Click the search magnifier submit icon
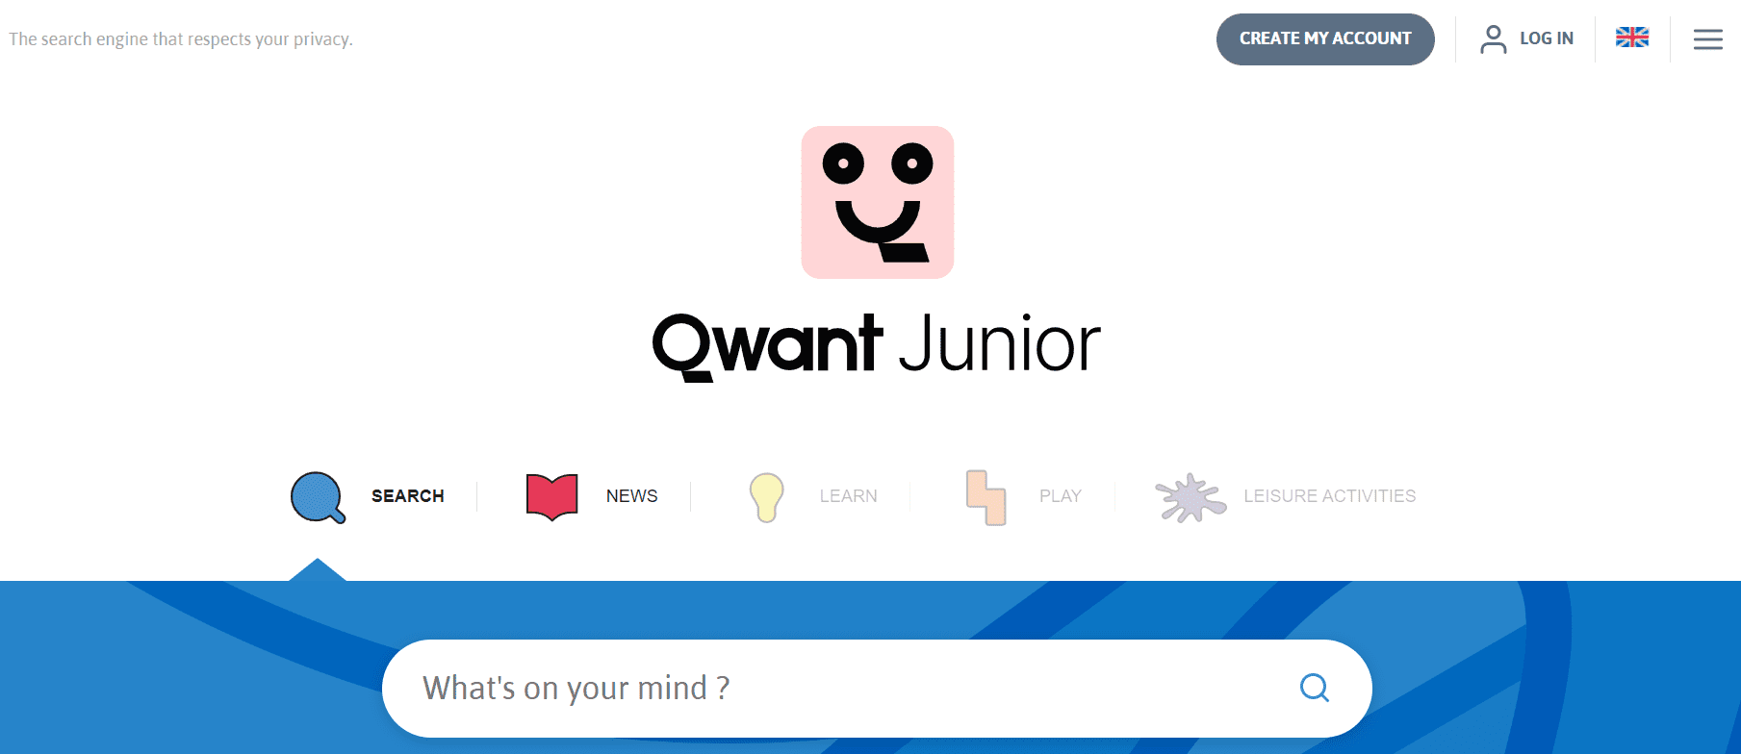This screenshot has width=1741, height=754. point(1315,688)
